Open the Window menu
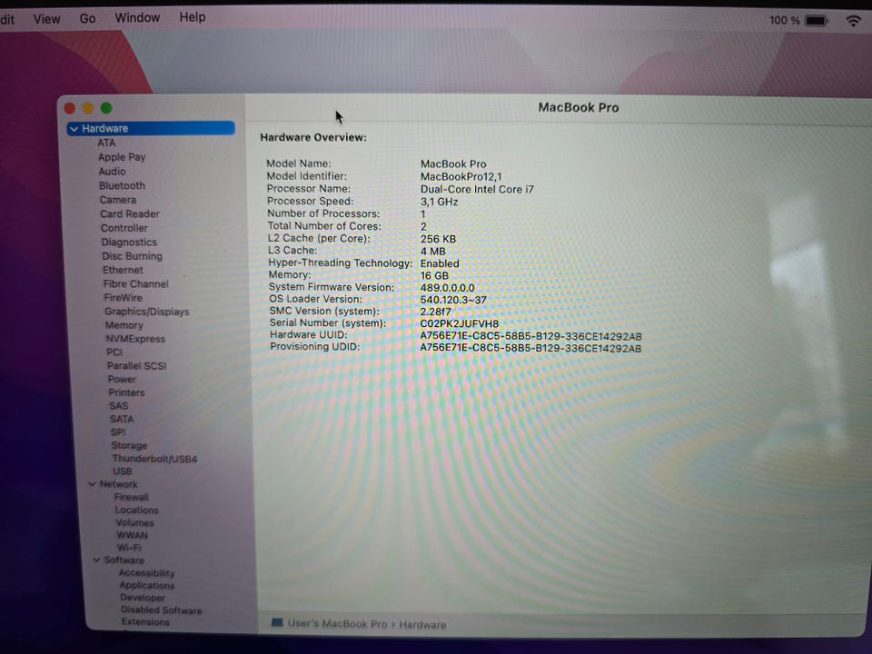Viewport: 872px width, 654px height. pyautogui.click(x=137, y=18)
